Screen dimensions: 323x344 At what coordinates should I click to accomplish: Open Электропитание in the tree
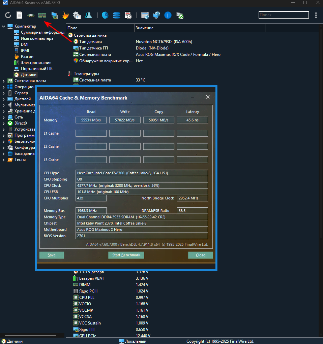(x=36, y=63)
